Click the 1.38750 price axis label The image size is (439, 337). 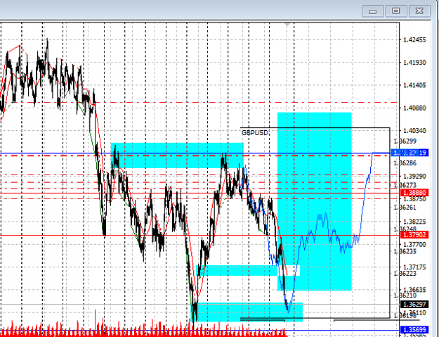414,199
